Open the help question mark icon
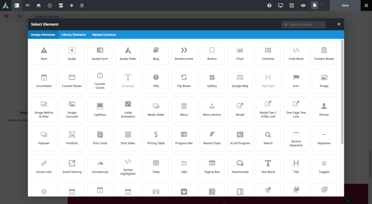 pyautogui.click(x=269, y=5)
